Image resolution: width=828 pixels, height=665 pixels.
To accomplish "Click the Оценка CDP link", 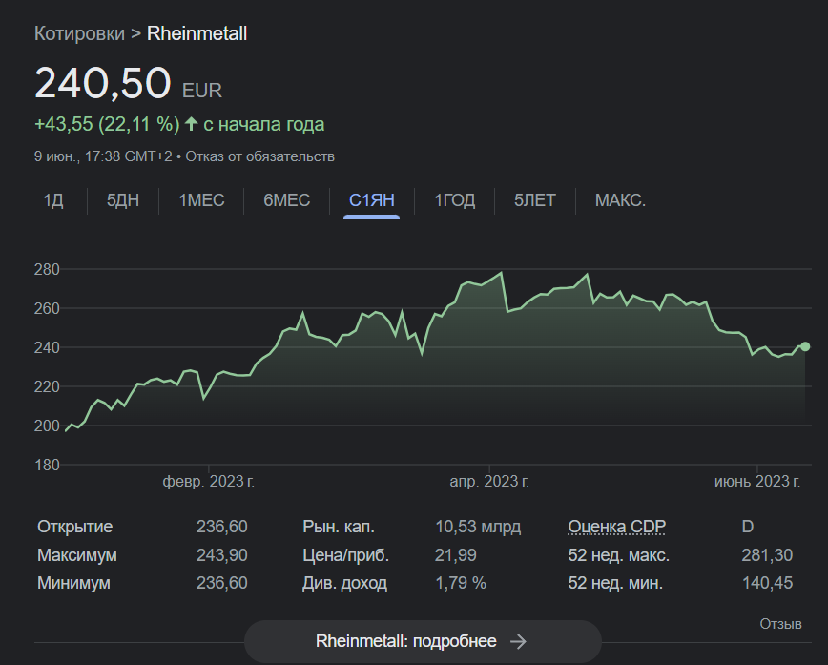I will (x=617, y=527).
